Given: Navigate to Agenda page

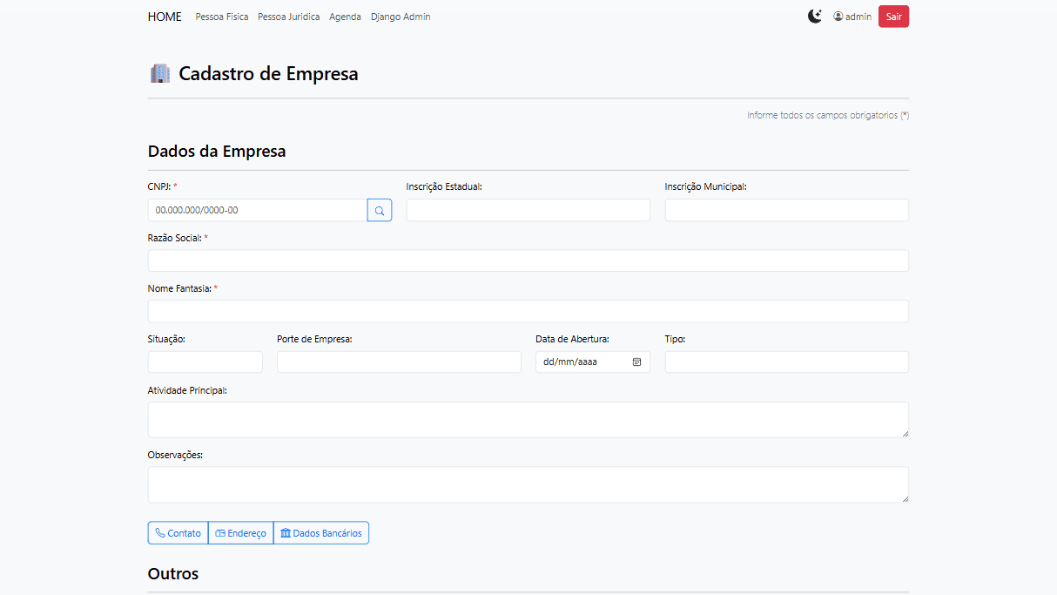Looking at the screenshot, I should [345, 17].
